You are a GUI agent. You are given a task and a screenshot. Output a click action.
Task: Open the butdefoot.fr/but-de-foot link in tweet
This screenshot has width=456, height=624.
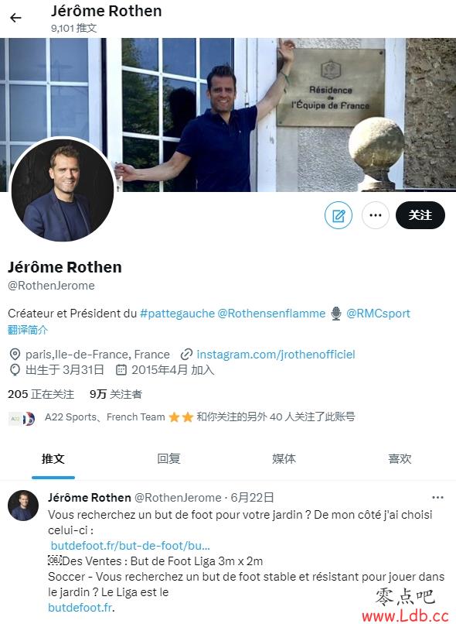coord(131,546)
